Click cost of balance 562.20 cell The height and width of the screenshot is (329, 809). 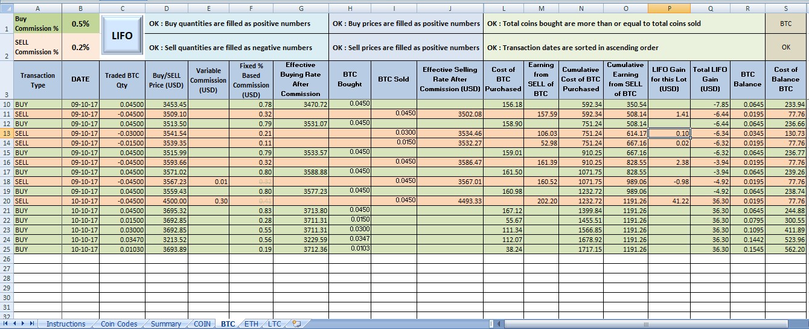click(x=786, y=249)
